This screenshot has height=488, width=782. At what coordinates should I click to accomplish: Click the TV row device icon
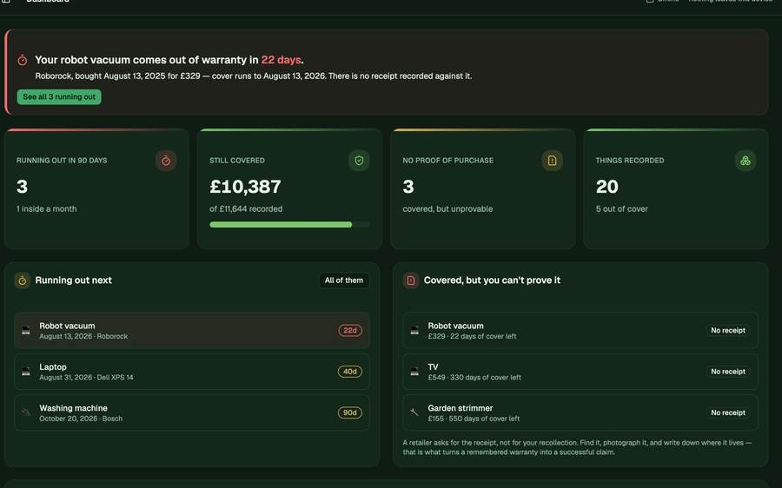[414, 372]
